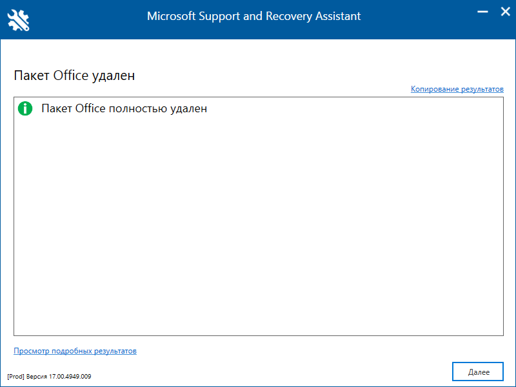Select the text Пакет Office полностью удален
Screen dimensions: 516x387
124,108
